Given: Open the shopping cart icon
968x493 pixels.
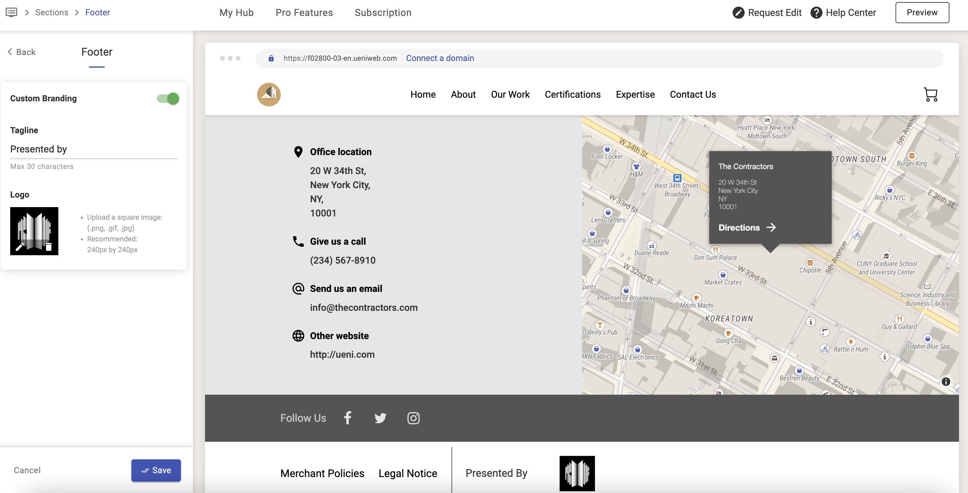Looking at the screenshot, I should coord(930,94).
